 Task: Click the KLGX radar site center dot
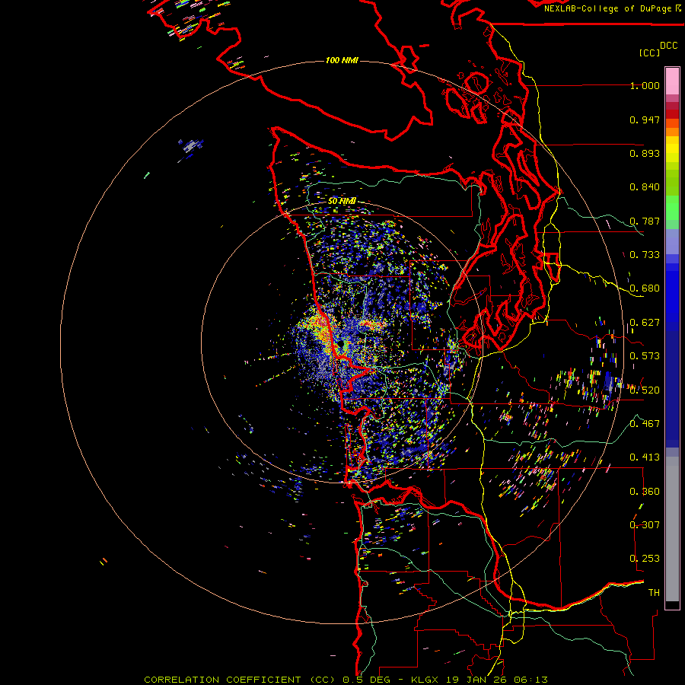pyautogui.click(x=340, y=345)
